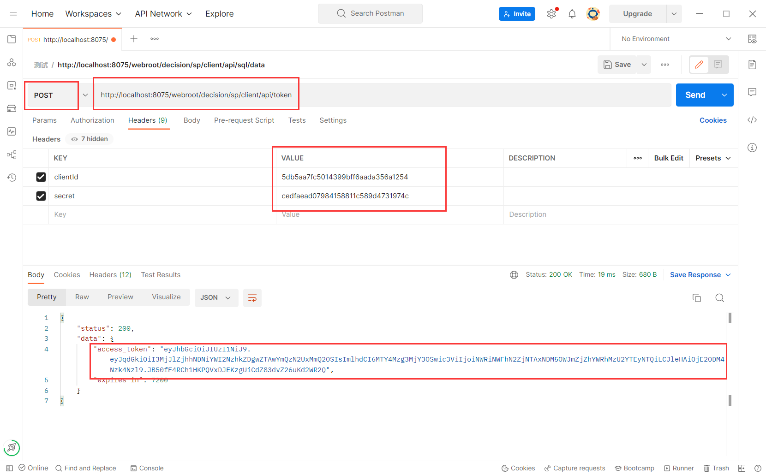Open Bulk Edit for headers
The height and width of the screenshot is (475, 766).
click(x=669, y=158)
